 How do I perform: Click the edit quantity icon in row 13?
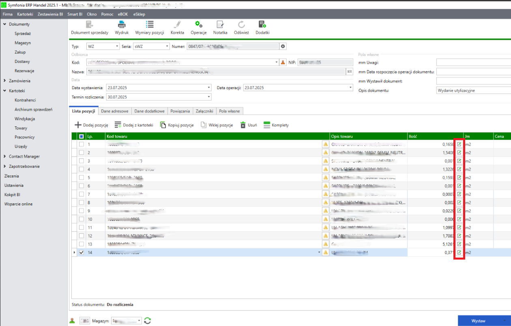point(459,244)
